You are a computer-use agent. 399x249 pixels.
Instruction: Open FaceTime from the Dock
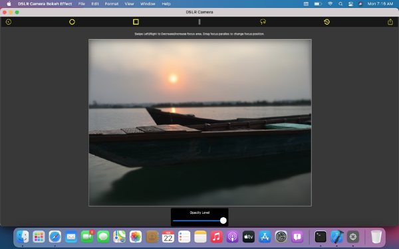click(x=87, y=237)
